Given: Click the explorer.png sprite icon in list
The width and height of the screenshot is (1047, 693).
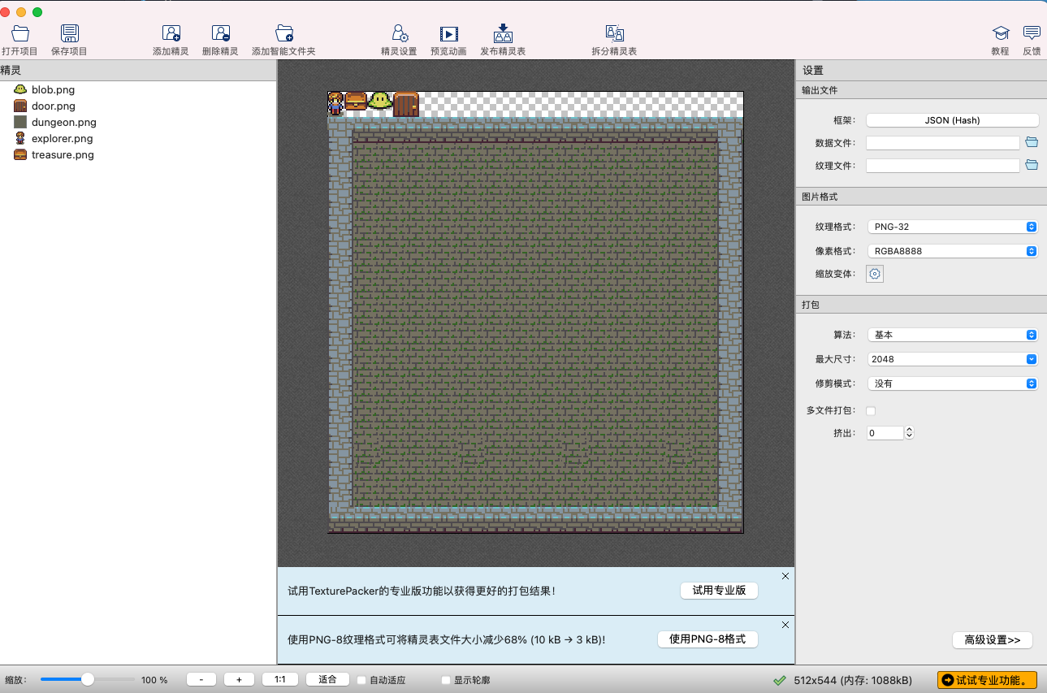Looking at the screenshot, I should point(20,138).
